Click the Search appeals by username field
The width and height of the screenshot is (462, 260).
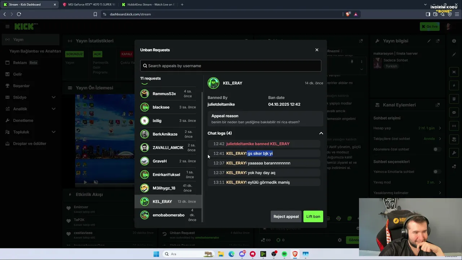point(231,66)
